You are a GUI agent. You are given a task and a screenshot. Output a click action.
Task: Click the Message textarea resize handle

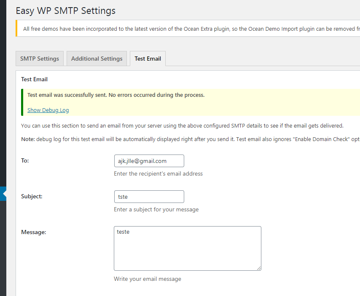pyautogui.click(x=259, y=268)
